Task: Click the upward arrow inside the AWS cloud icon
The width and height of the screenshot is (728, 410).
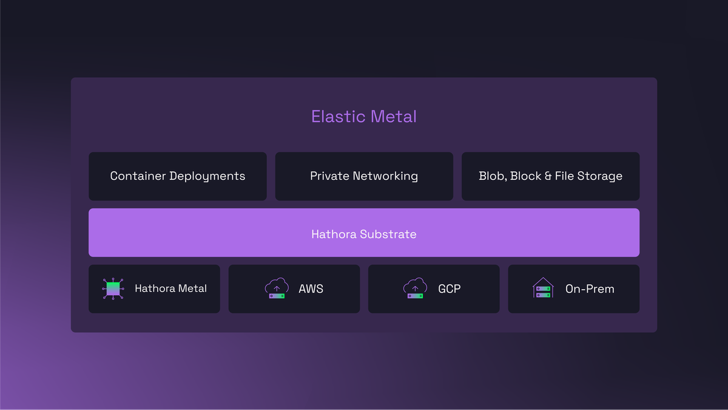Action: (x=277, y=288)
